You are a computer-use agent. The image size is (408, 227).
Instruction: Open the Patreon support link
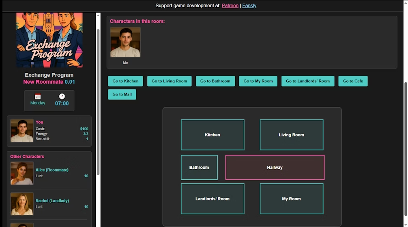pos(230,6)
